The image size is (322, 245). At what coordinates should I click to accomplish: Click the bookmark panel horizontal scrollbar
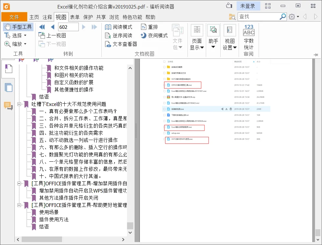pos(42,239)
